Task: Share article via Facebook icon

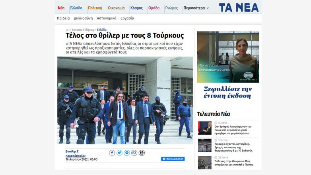Action: tap(112, 153)
